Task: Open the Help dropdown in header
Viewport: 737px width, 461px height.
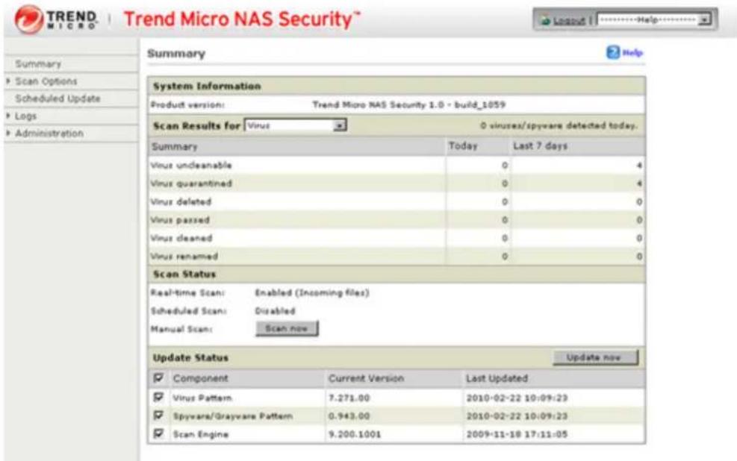Action: coord(653,19)
